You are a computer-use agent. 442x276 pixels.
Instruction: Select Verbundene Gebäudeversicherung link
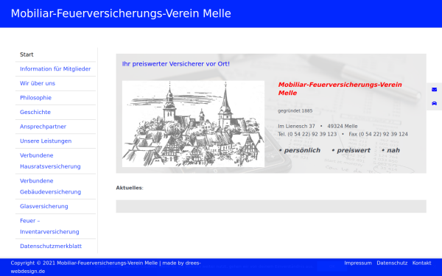click(50, 186)
